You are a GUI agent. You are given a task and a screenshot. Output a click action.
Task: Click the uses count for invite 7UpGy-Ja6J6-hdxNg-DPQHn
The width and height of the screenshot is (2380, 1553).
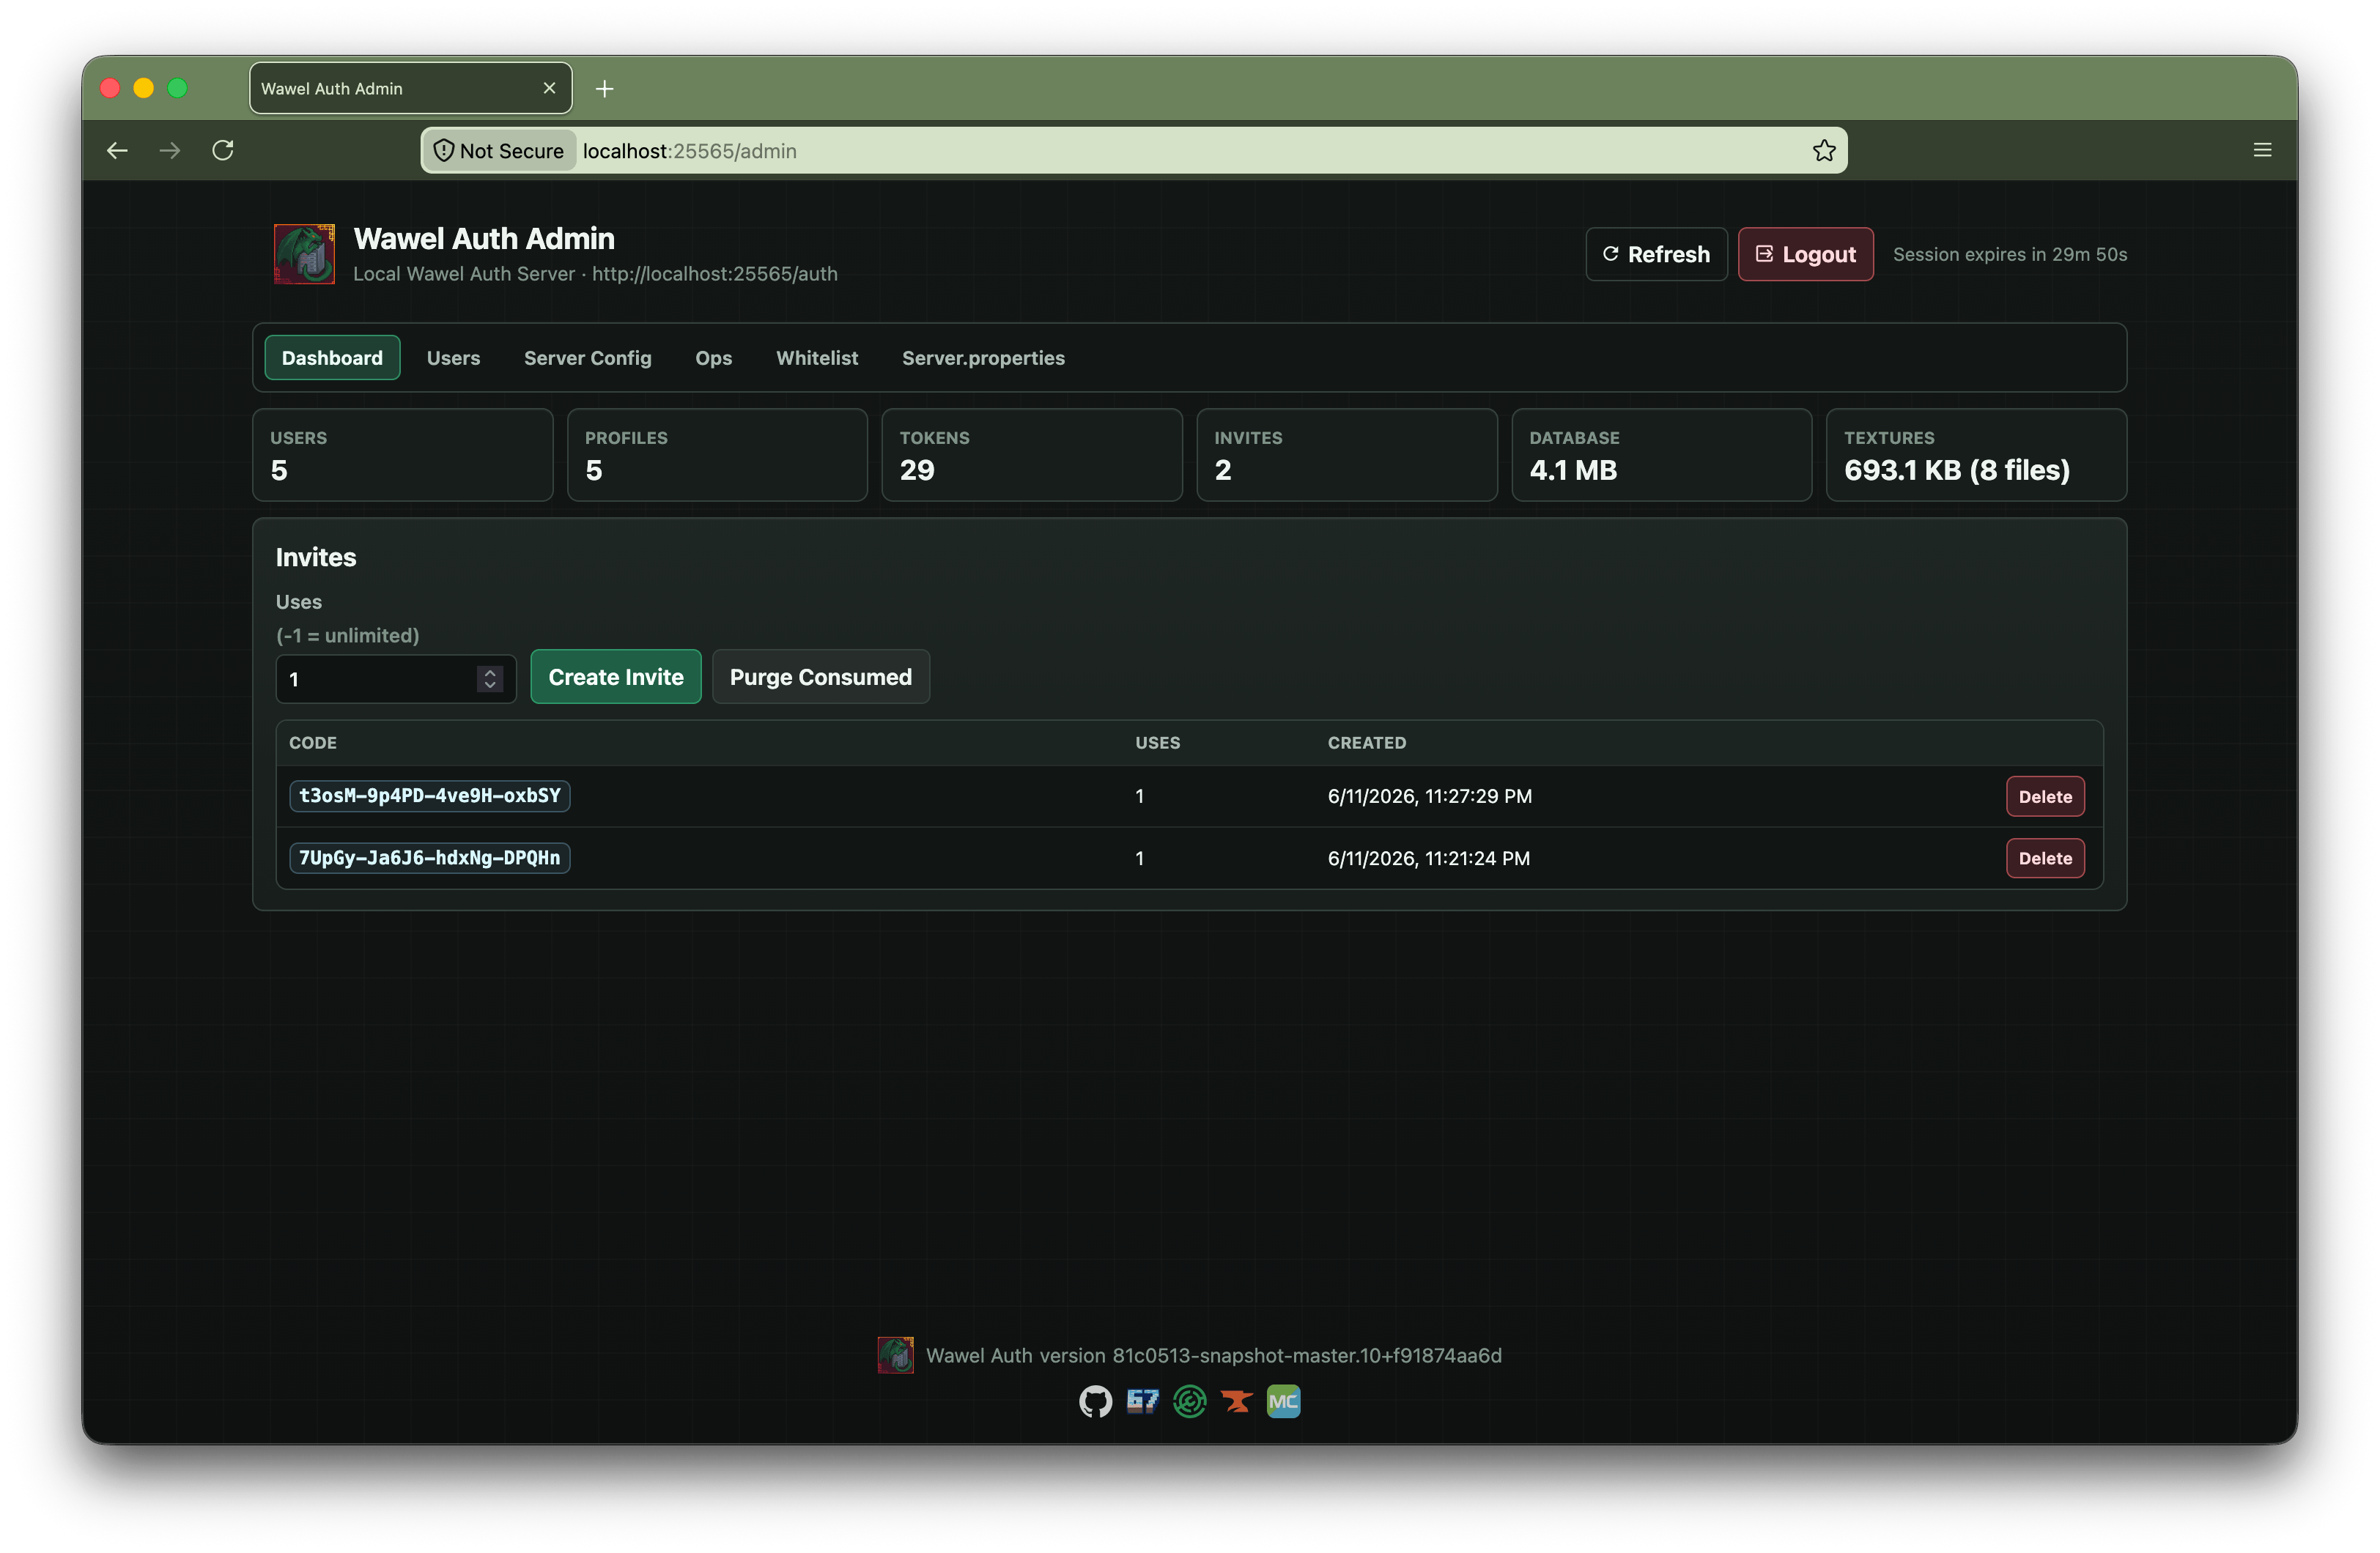1139,858
